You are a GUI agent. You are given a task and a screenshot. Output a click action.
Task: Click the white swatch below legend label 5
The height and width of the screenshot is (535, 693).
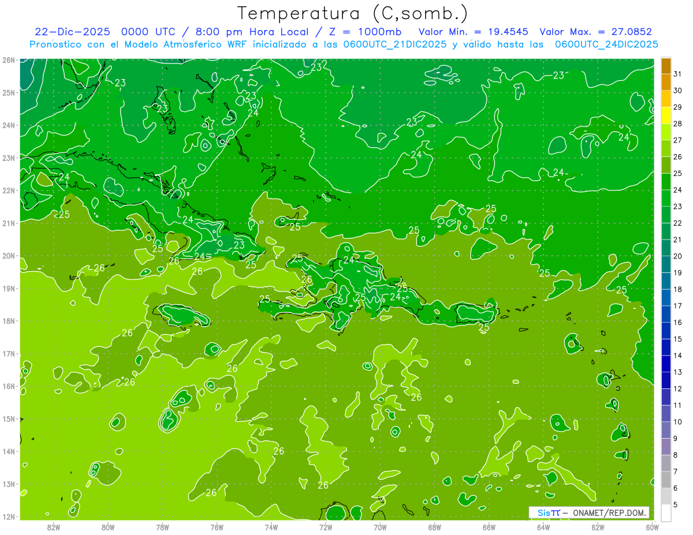coord(666,512)
